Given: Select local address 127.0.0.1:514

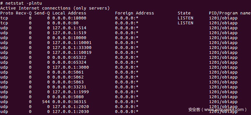Looking at the screenshot, I should point(69,28).
